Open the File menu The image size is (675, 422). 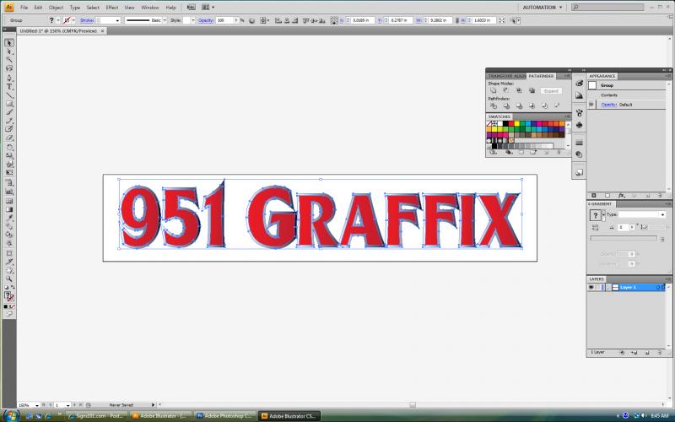click(24, 8)
